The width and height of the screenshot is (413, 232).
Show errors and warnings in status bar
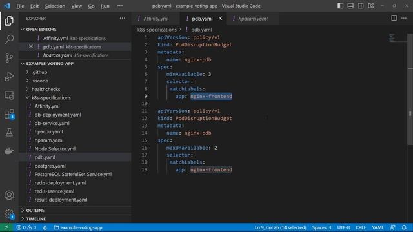(26, 227)
